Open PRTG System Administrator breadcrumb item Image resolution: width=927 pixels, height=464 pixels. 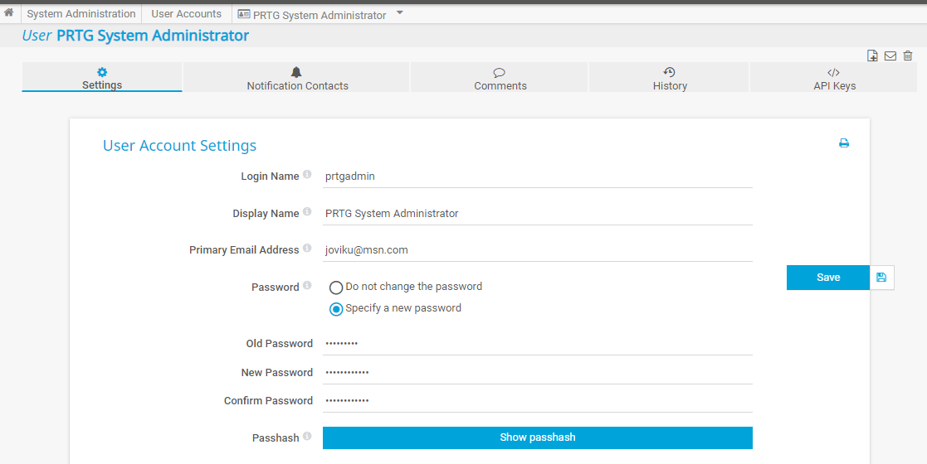tap(313, 15)
